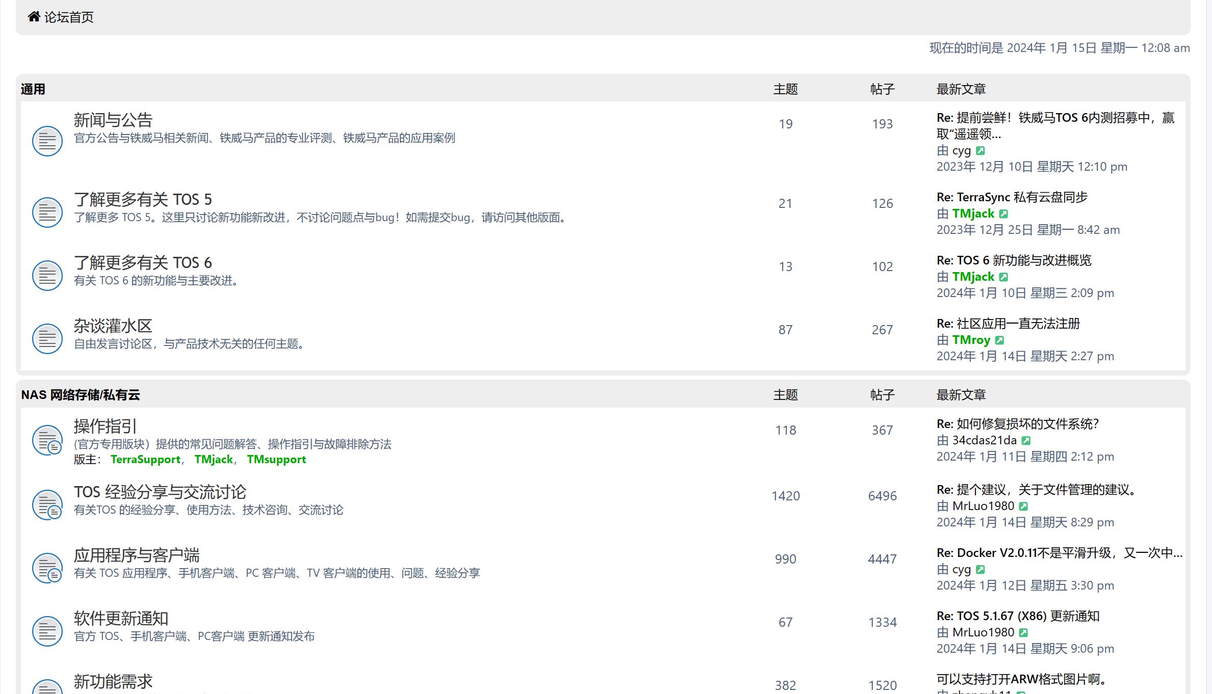The image size is (1212, 694).
Task: Open the 论坛首页 breadcrumb link
Action: pyautogui.click(x=68, y=17)
